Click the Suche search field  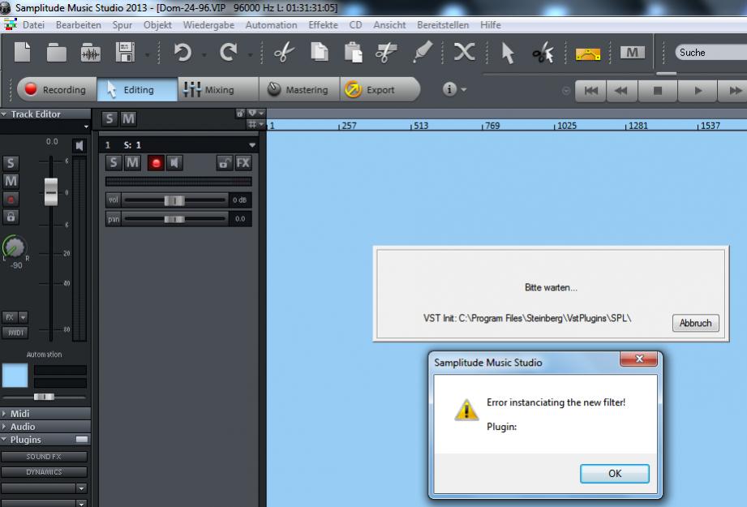pyautogui.click(x=711, y=53)
